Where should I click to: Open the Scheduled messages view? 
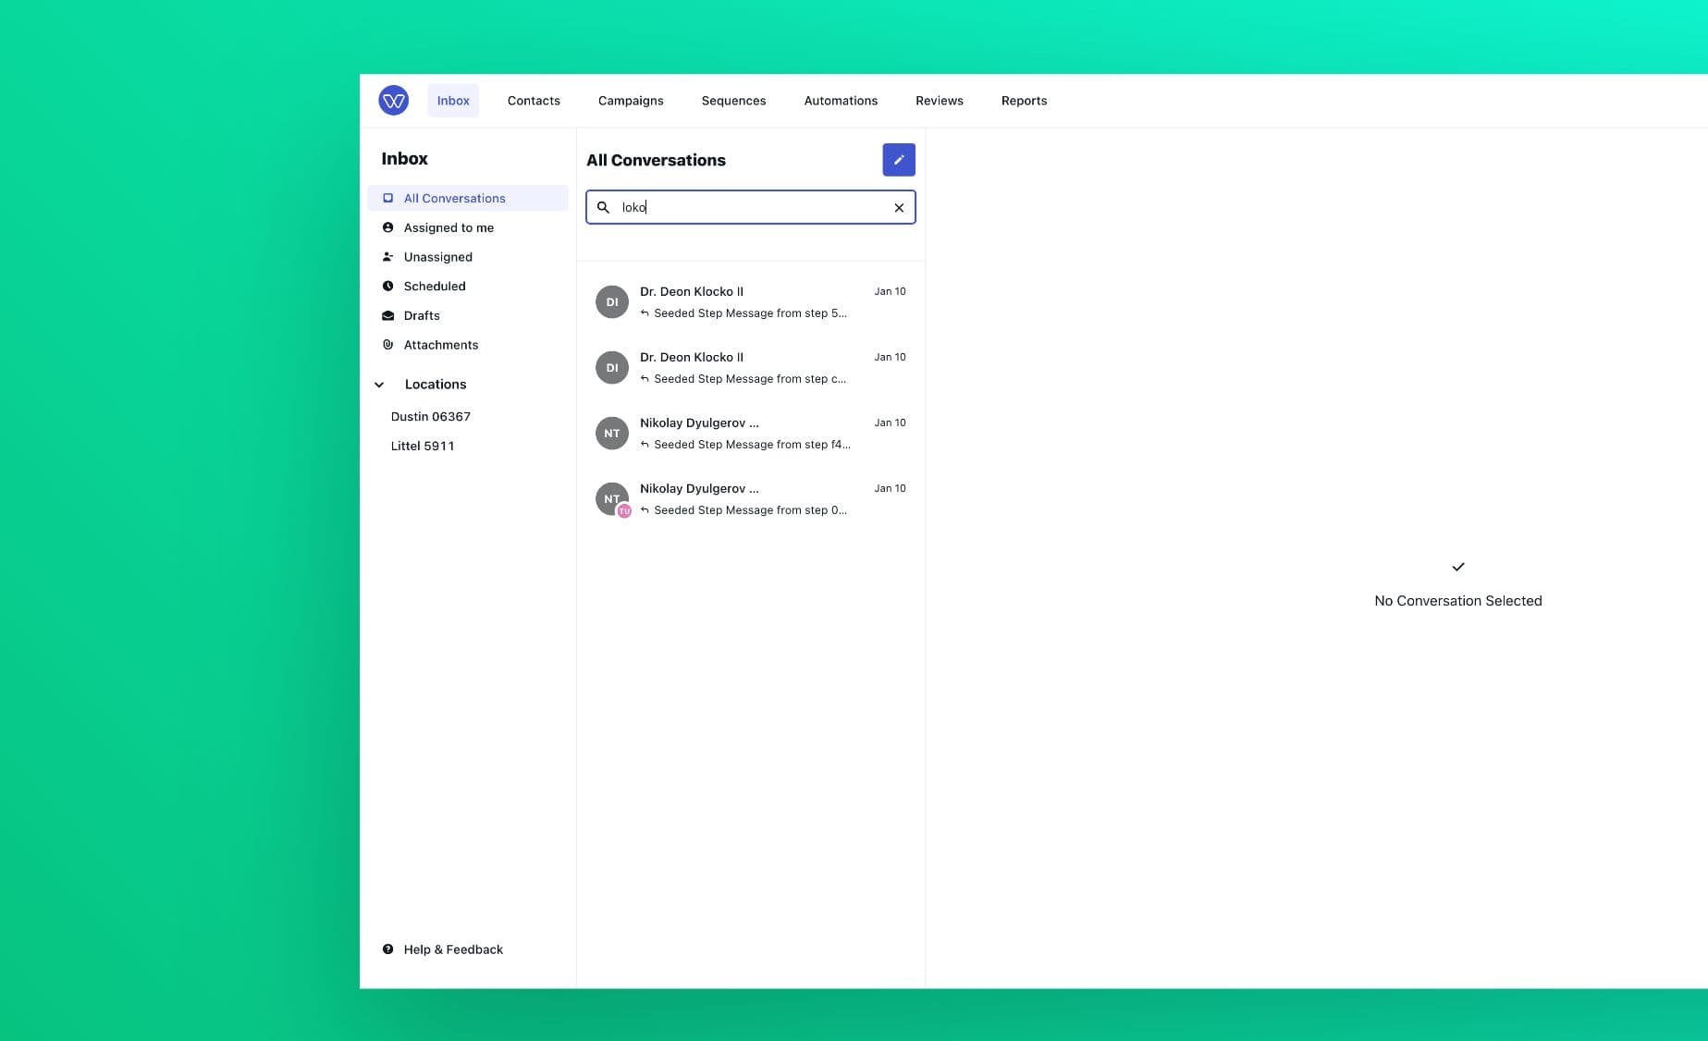click(x=434, y=287)
